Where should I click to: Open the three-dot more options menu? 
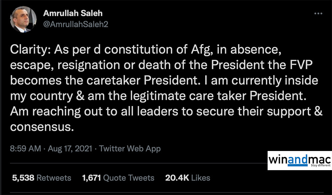pos(318,14)
